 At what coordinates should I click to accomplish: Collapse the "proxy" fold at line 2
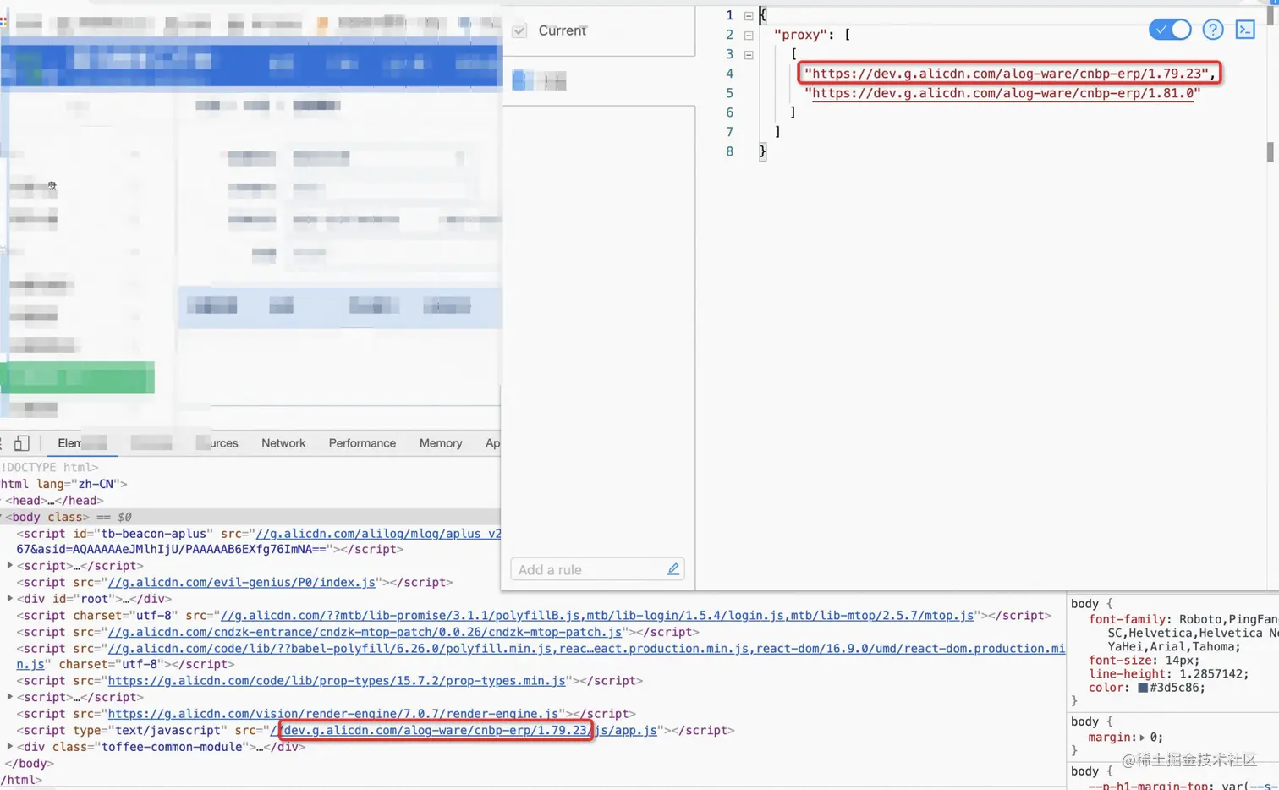tap(749, 35)
